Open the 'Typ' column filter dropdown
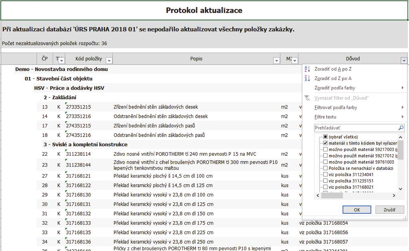 (x=62, y=61)
